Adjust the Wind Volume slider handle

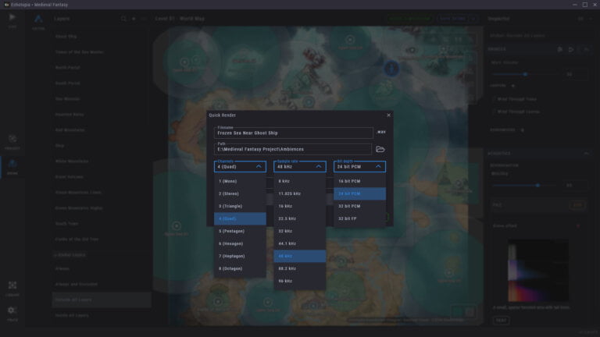525,74
